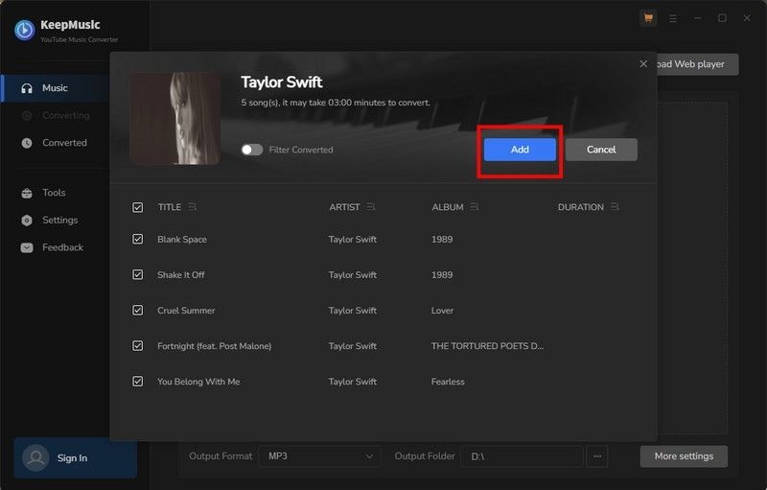This screenshot has width=767, height=490.
Task: Sort the list by TITLE column icon
Action: click(x=193, y=207)
